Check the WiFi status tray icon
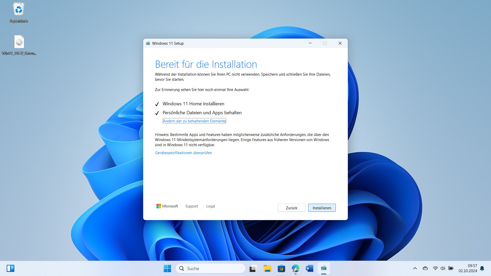This screenshot has width=491, height=276. point(435,268)
